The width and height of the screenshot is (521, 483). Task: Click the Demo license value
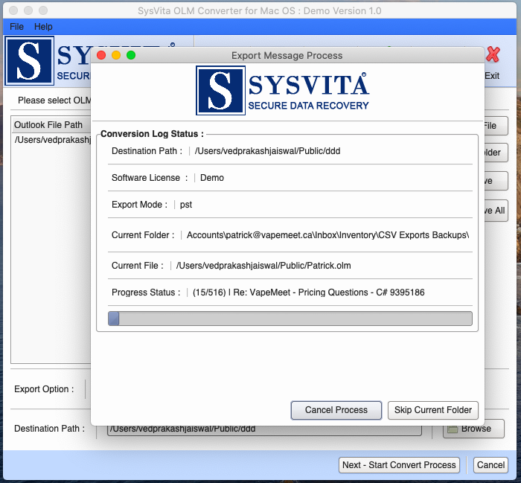(x=212, y=178)
